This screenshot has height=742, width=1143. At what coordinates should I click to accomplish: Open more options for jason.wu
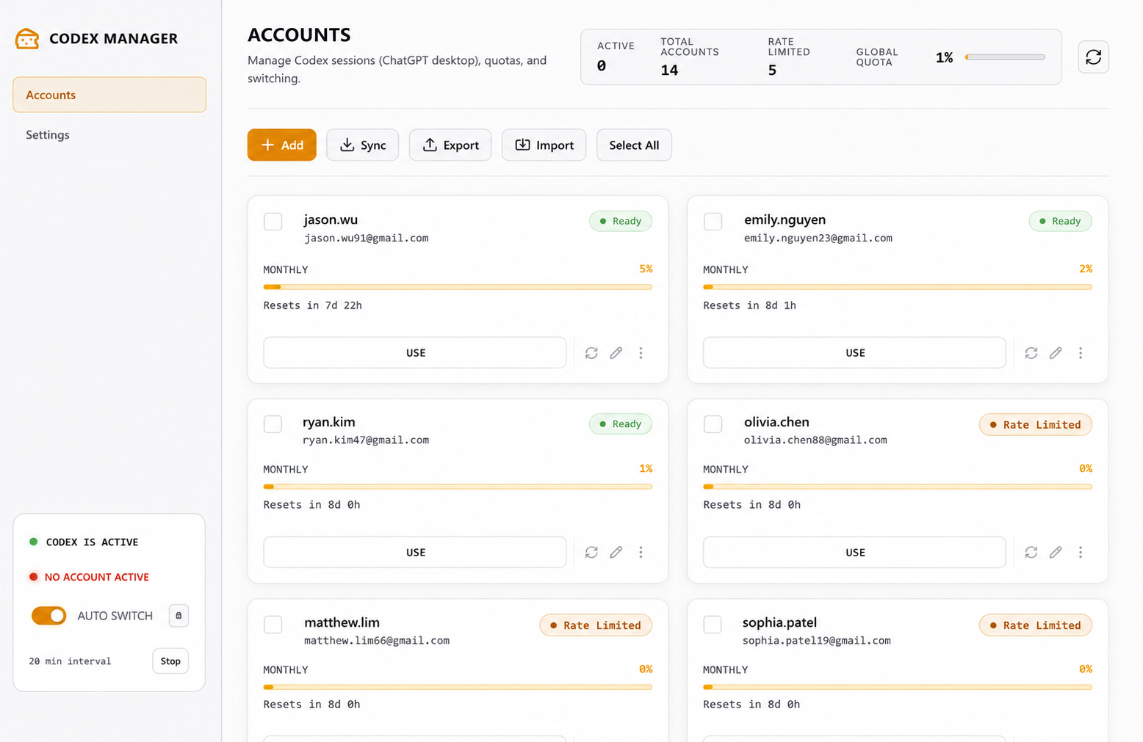pyautogui.click(x=641, y=353)
